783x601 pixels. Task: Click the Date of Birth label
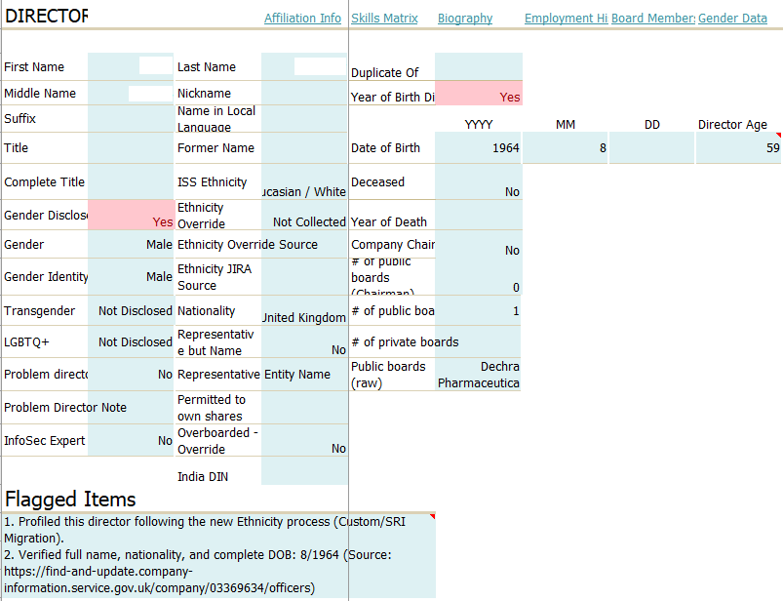click(x=385, y=148)
